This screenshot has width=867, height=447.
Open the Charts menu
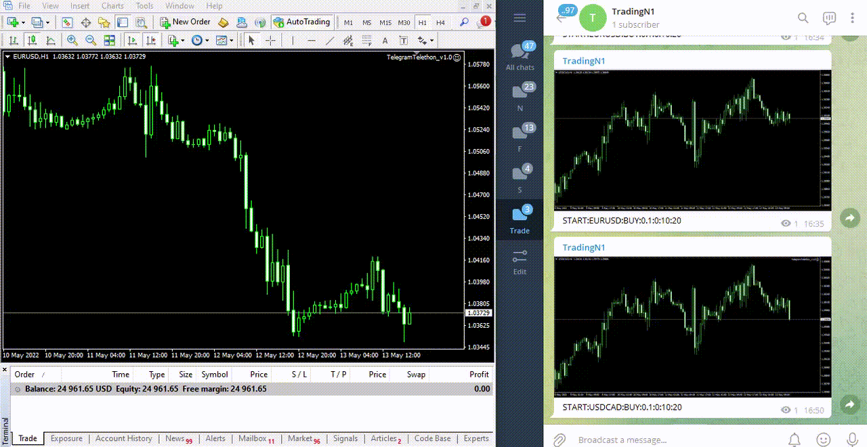click(x=112, y=6)
